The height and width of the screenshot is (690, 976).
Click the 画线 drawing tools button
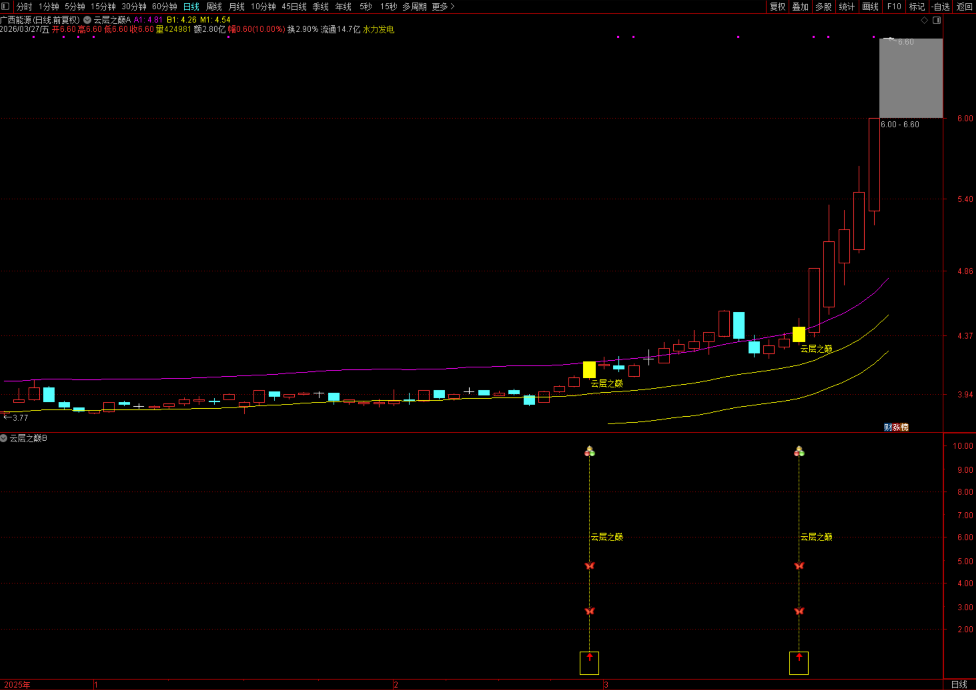(870, 7)
